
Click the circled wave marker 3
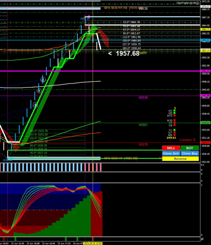coord(43,80)
